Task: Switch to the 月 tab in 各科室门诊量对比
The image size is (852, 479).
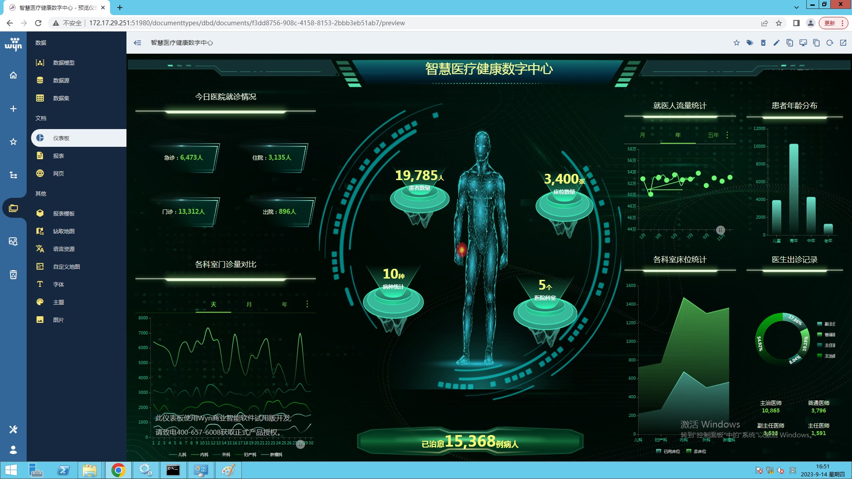Action: point(249,304)
